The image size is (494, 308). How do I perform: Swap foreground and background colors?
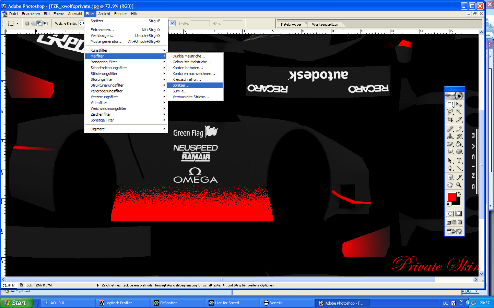click(x=459, y=194)
